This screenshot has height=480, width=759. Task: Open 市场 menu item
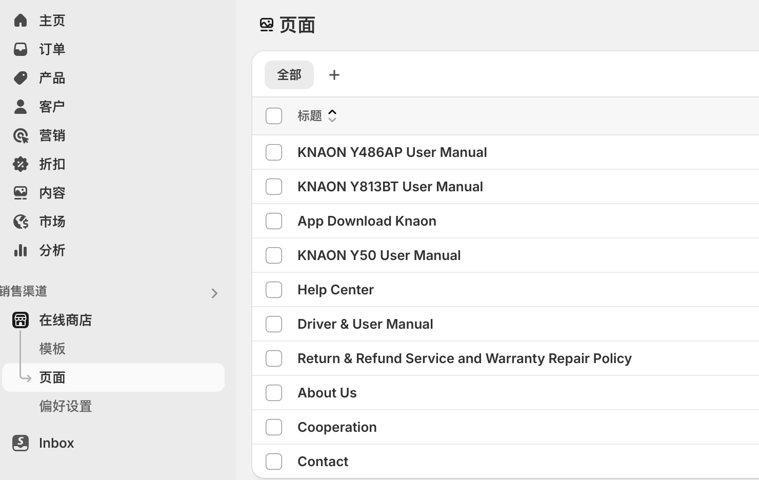coord(52,222)
